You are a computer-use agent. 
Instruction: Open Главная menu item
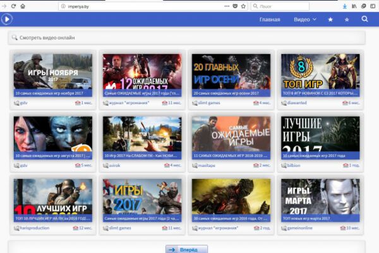(x=270, y=20)
